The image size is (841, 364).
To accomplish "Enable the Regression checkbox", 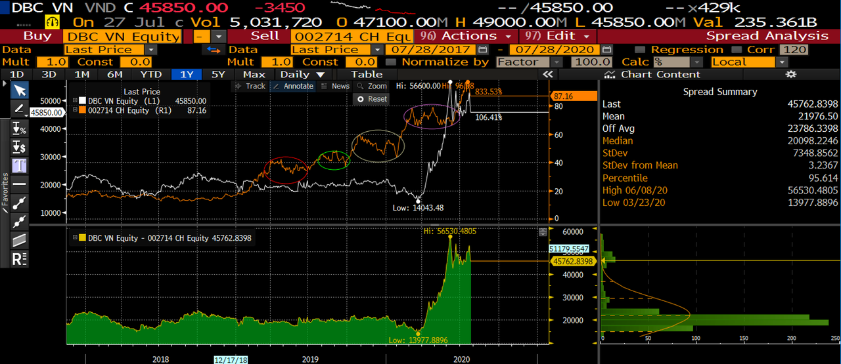I will point(641,50).
